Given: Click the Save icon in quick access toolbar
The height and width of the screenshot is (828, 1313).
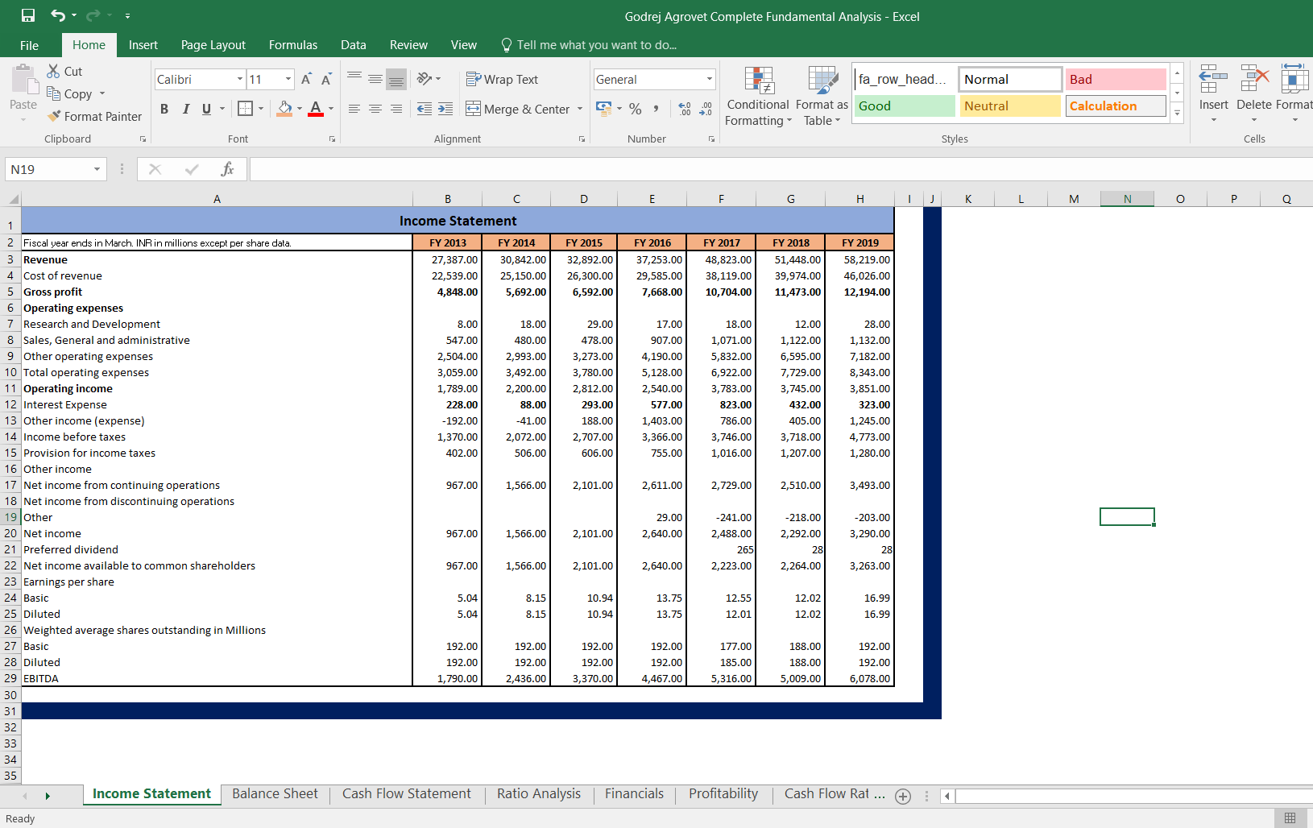Looking at the screenshot, I should click(27, 15).
